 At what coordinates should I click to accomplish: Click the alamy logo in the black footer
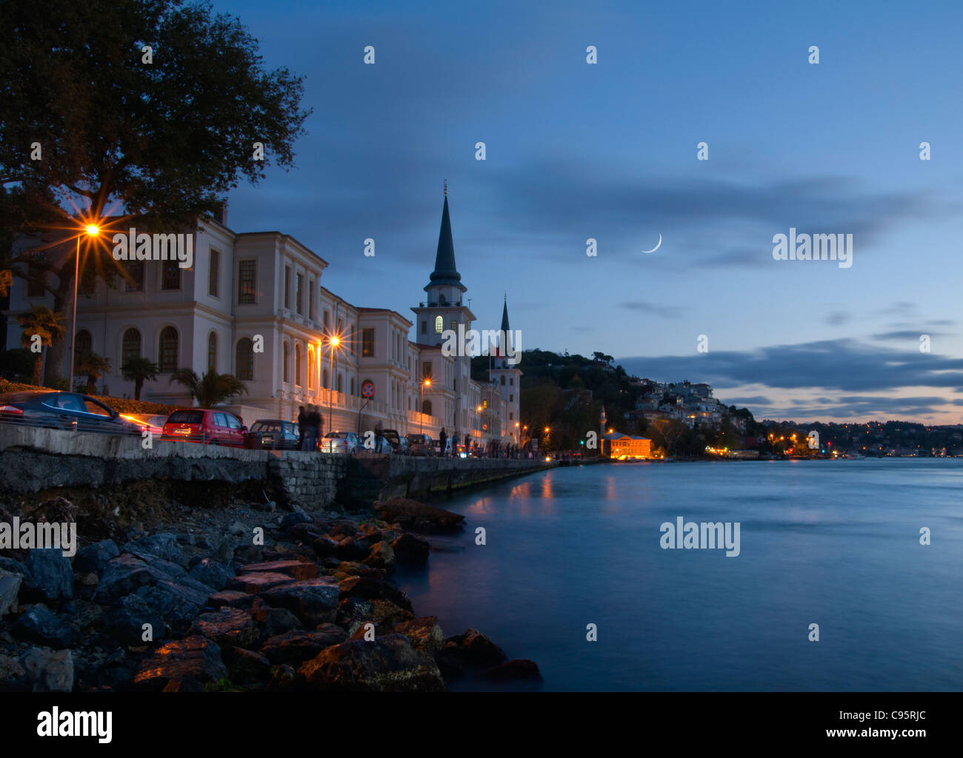pyautogui.click(x=74, y=724)
